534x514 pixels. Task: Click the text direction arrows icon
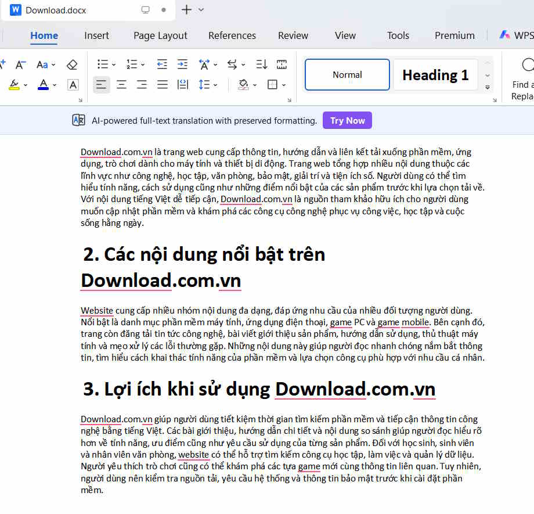[232, 64]
